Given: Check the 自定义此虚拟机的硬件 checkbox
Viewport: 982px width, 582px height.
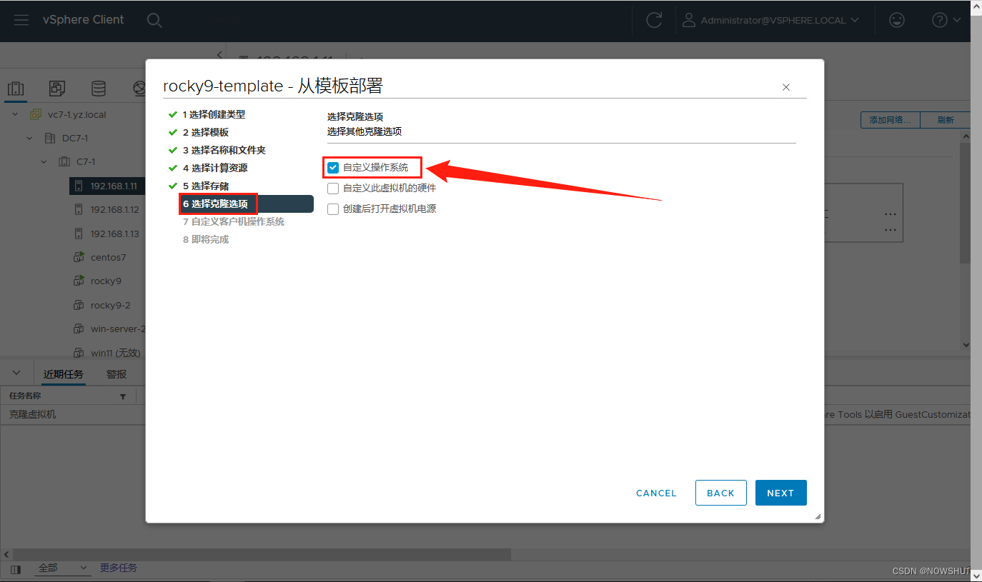Looking at the screenshot, I should (333, 189).
